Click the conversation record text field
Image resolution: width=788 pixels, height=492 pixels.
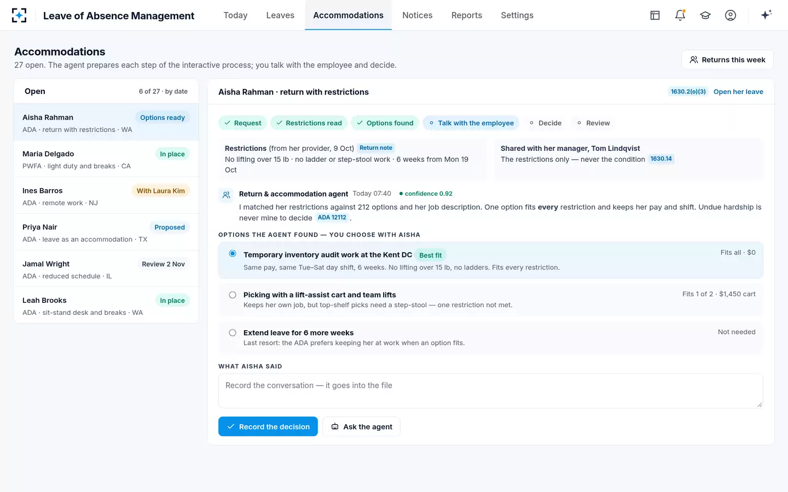coord(490,391)
